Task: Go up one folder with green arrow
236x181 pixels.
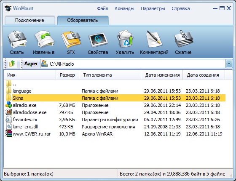Action: click(x=12, y=64)
